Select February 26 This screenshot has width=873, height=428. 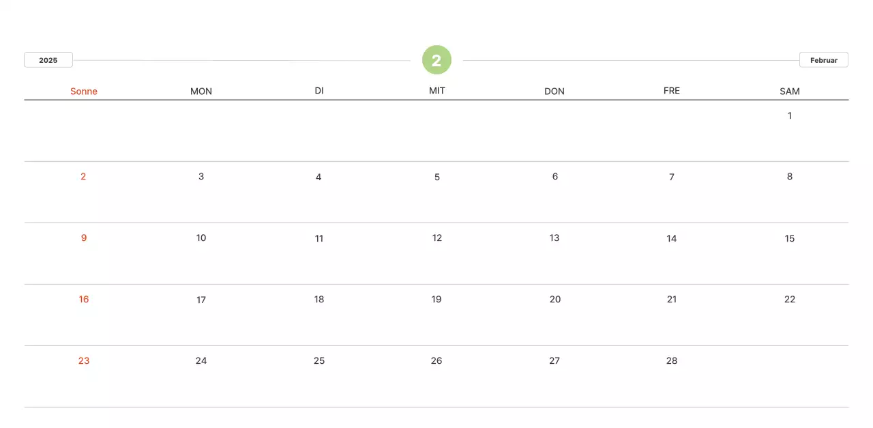(x=436, y=360)
